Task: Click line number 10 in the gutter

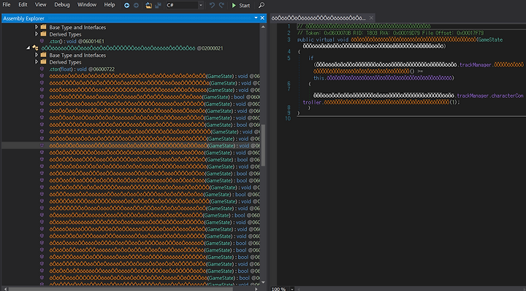Action: click(288, 119)
